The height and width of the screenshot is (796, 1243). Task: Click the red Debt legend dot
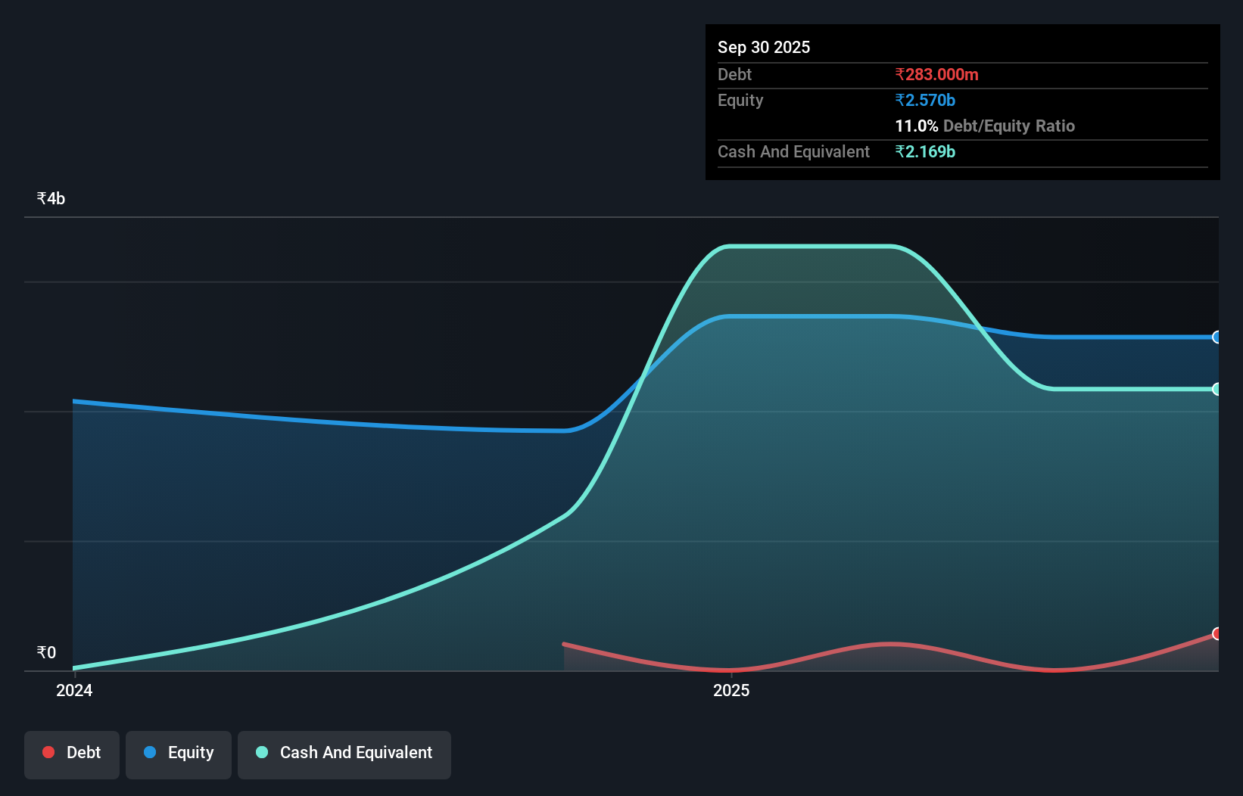click(x=48, y=752)
